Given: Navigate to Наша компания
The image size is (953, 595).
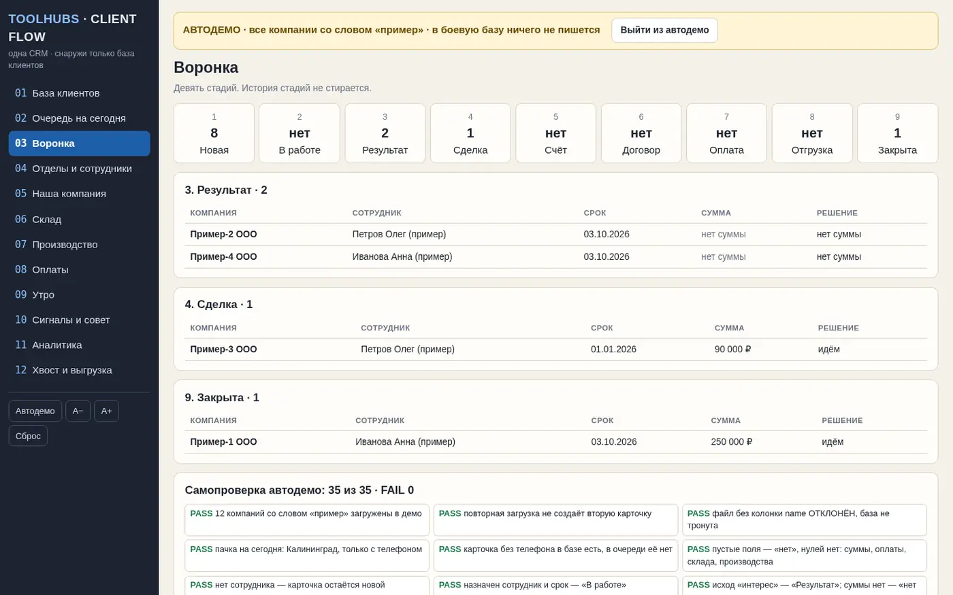Looking at the screenshot, I should 79,194.
